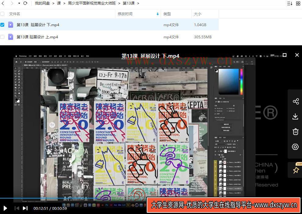Viewport: 302px width, 214px height.
Task: Open the 周少龙平面新视觉商业大师班 breadcrumb
Action: pyautogui.click(x=92, y=3)
